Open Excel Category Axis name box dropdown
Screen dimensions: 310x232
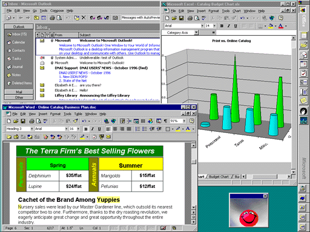(x=196, y=33)
